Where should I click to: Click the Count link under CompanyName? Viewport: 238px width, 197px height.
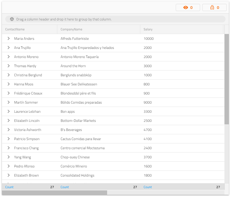(x=64, y=187)
